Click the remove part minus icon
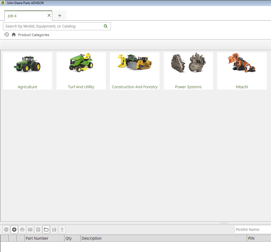The width and height of the screenshot is (271, 252). (x=6, y=230)
